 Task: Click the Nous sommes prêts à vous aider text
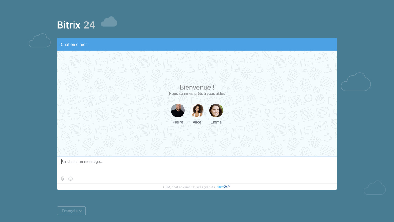(197, 93)
